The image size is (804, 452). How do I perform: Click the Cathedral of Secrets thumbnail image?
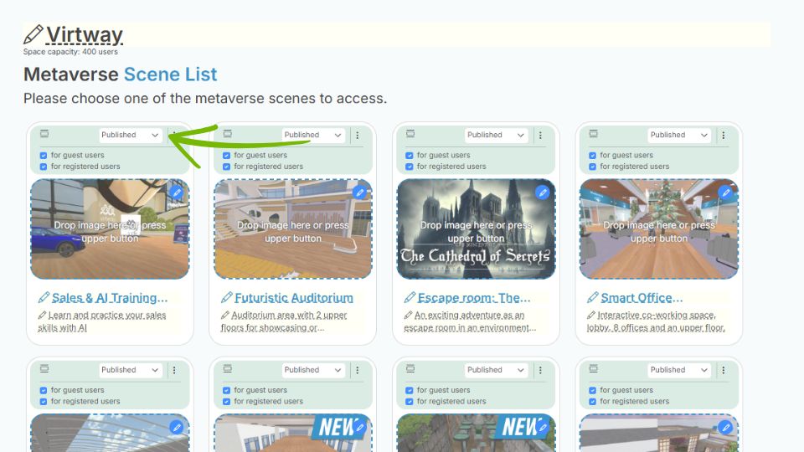click(475, 243)
